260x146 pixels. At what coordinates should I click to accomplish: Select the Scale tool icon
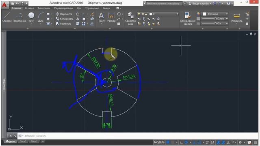tap(78, 24)
